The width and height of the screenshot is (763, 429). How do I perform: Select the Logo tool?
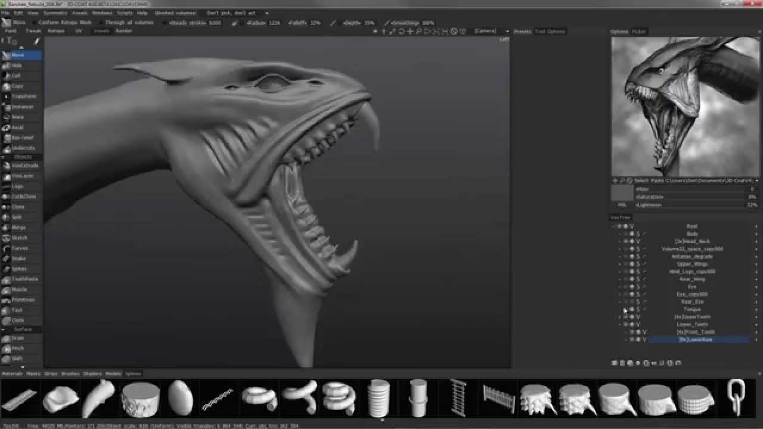(21, 186)
